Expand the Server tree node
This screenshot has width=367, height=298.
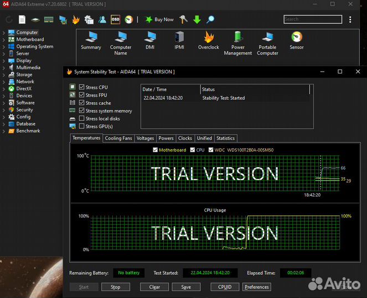pyautogui.click(x=3, y=54)
